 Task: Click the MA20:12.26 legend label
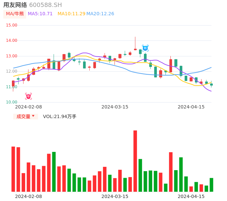click(100, 14)
